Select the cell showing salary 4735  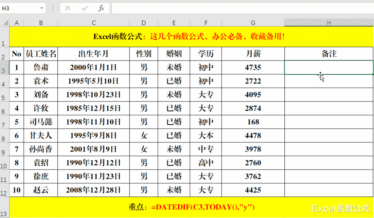click(253, 67)
